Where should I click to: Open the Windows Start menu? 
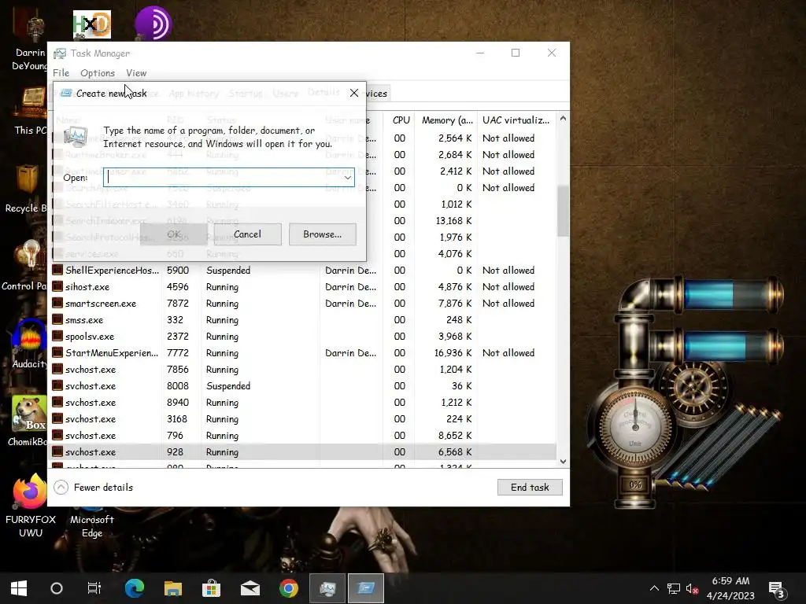tap(19, 588)
